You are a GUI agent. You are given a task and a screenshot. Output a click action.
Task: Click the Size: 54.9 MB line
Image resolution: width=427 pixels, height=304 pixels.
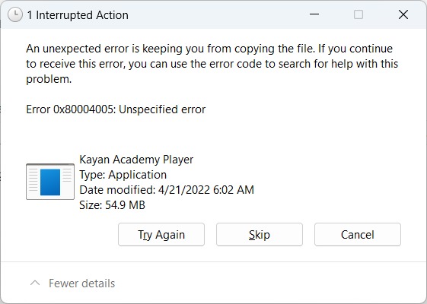pos(112,205)
